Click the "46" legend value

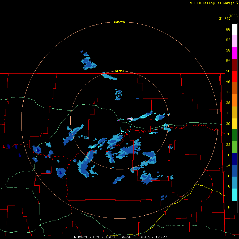[228, 82]
